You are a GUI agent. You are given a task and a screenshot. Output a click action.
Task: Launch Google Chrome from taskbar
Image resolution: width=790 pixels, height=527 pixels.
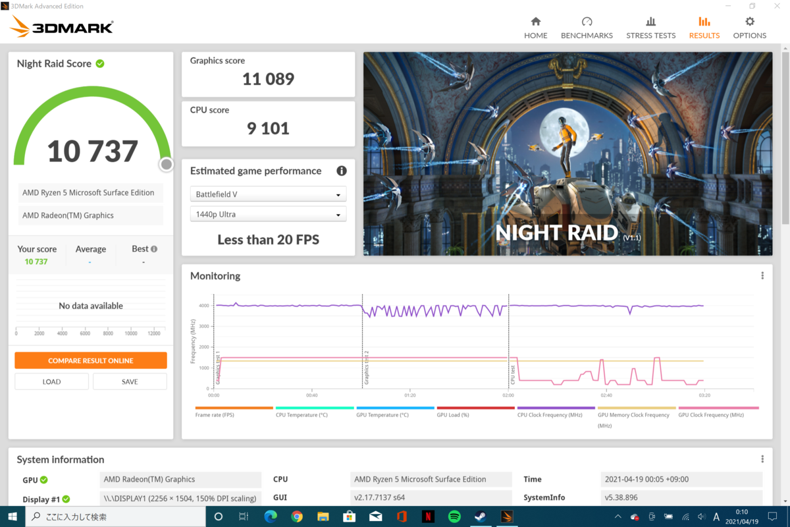tap(297, 516)
